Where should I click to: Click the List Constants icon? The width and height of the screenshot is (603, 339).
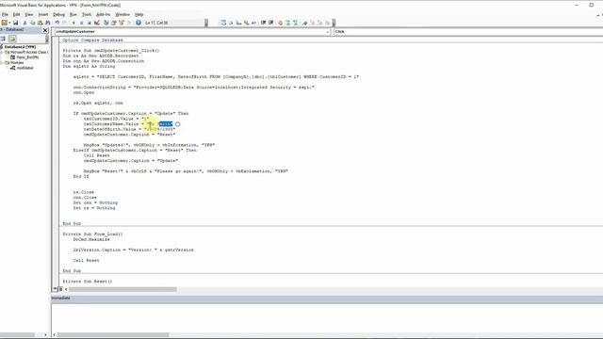[231, 23]
